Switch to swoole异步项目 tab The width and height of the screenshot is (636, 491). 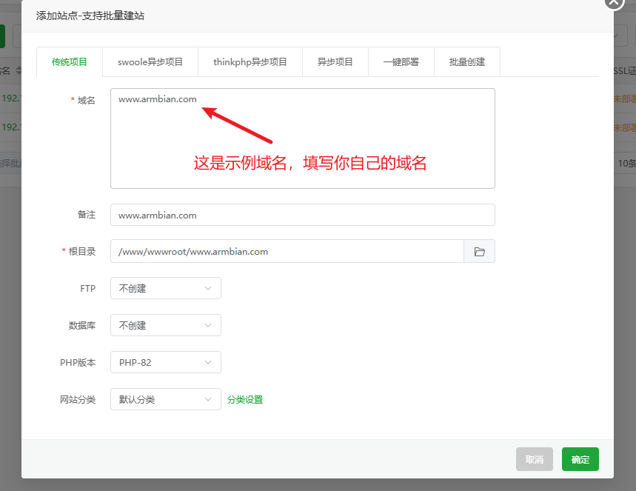pyautogui.click(x=150, y=62)
